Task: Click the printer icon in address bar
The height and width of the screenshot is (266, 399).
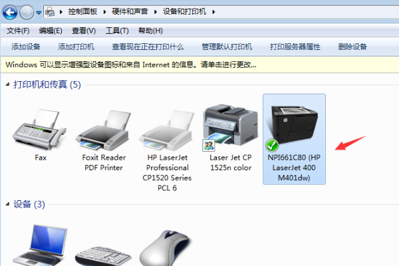Action: pyautogui.click(x=50, y=12)
